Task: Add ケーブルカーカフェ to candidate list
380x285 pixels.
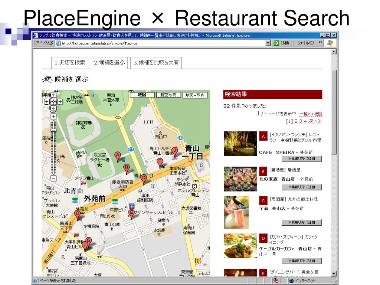Action: [x=301, y=261]
